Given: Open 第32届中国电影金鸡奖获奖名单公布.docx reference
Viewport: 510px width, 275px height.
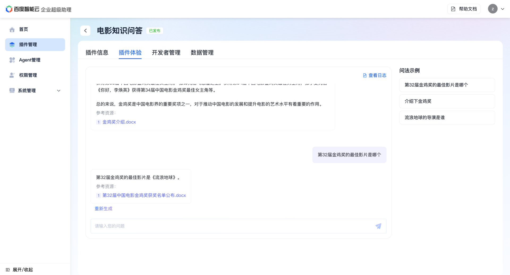Looking at the screenshot, I should 144,195.
